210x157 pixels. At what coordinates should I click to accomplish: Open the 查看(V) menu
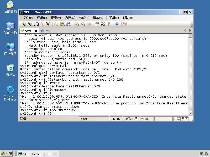tap(56, 18)
